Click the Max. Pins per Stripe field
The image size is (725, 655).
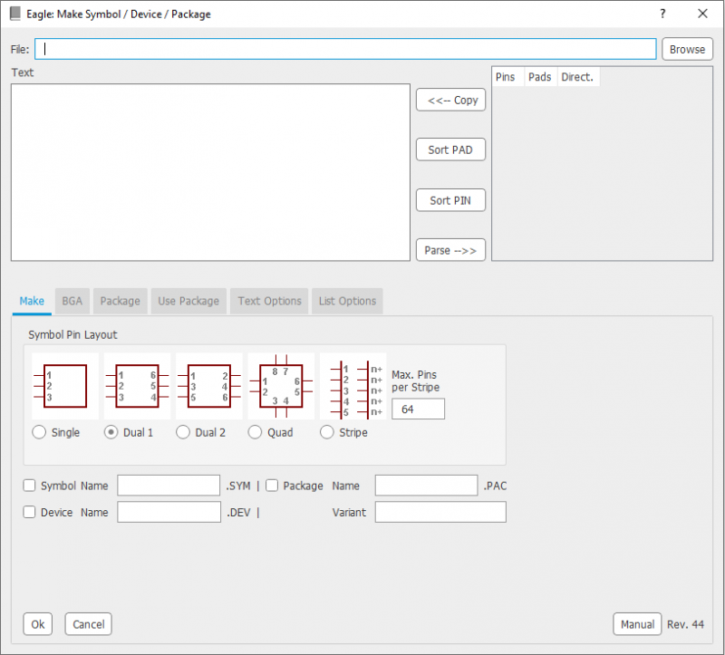tap(418, 409)
